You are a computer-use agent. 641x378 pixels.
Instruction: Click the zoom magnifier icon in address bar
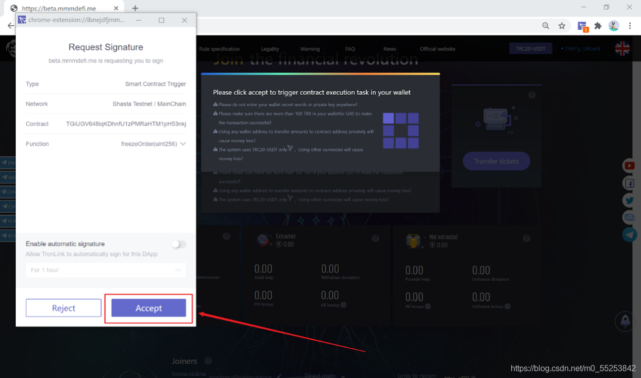(x=546, y=26)
